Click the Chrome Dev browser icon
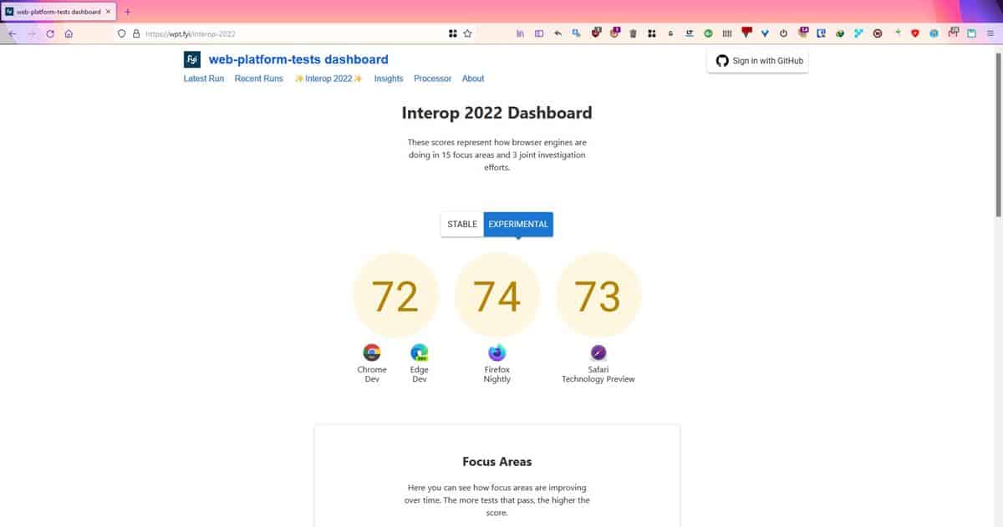This screenshot has height=527, width=1003. 371,352
